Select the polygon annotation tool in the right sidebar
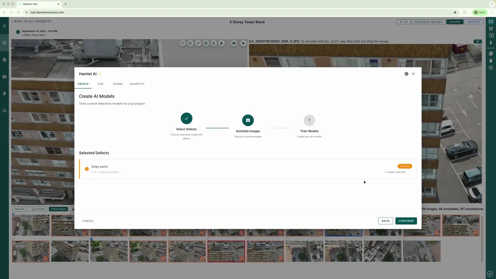496x279 pixels. pyautogui.click(x=491, y=29)
